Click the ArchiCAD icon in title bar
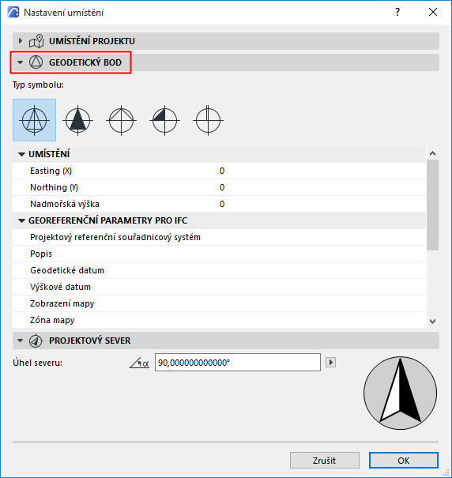 click(x=13, y=12)
